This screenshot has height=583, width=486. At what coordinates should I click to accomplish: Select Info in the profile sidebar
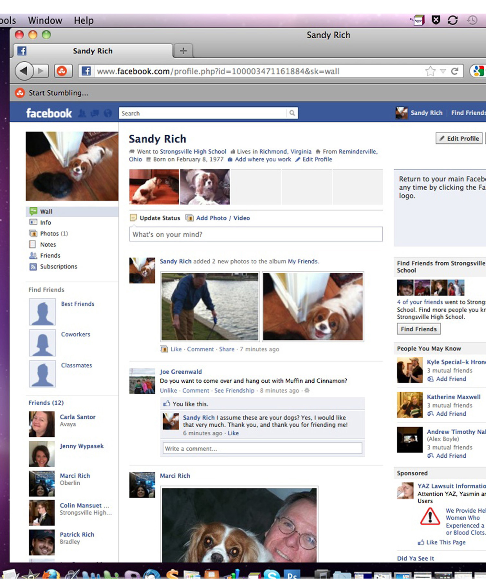click(45, 223)
